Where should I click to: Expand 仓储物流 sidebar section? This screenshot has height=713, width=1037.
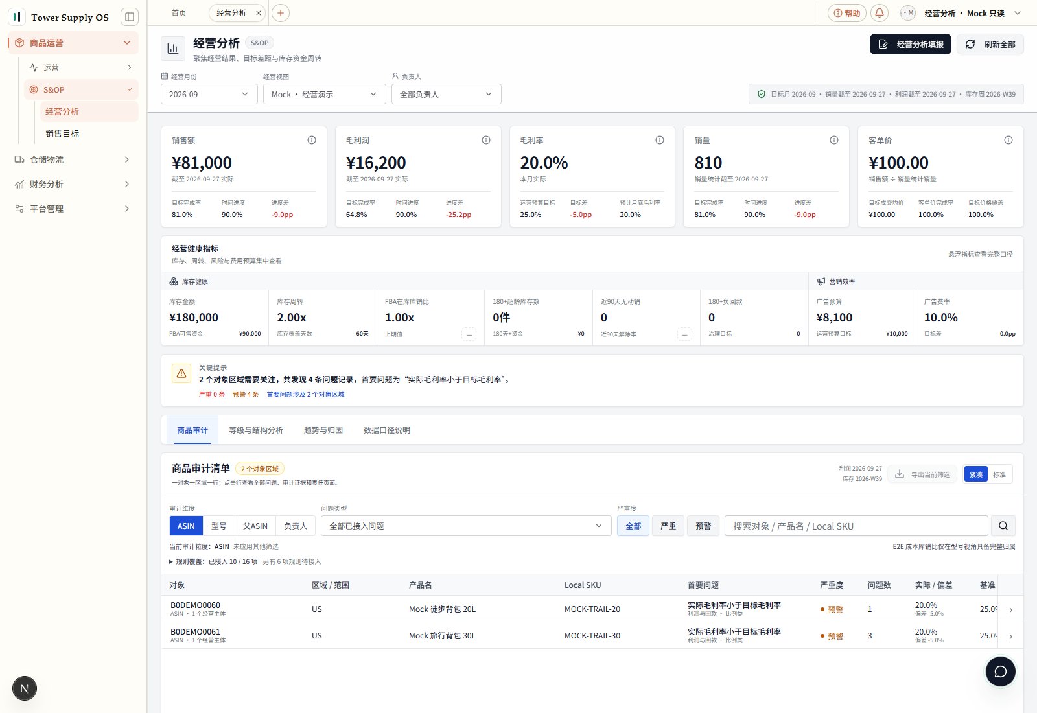[x=73, y=159]
